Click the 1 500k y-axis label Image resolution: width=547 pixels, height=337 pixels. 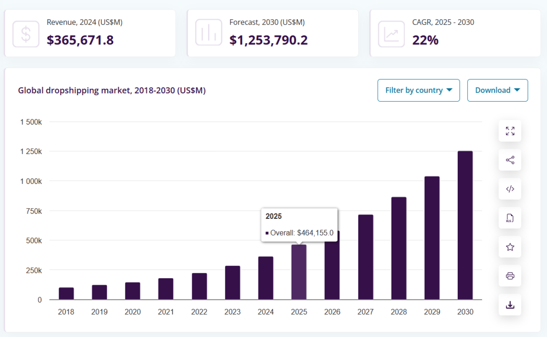point(31,122)
